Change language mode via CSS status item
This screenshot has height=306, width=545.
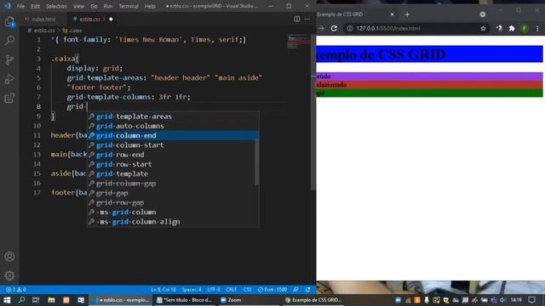coord(247,289)
